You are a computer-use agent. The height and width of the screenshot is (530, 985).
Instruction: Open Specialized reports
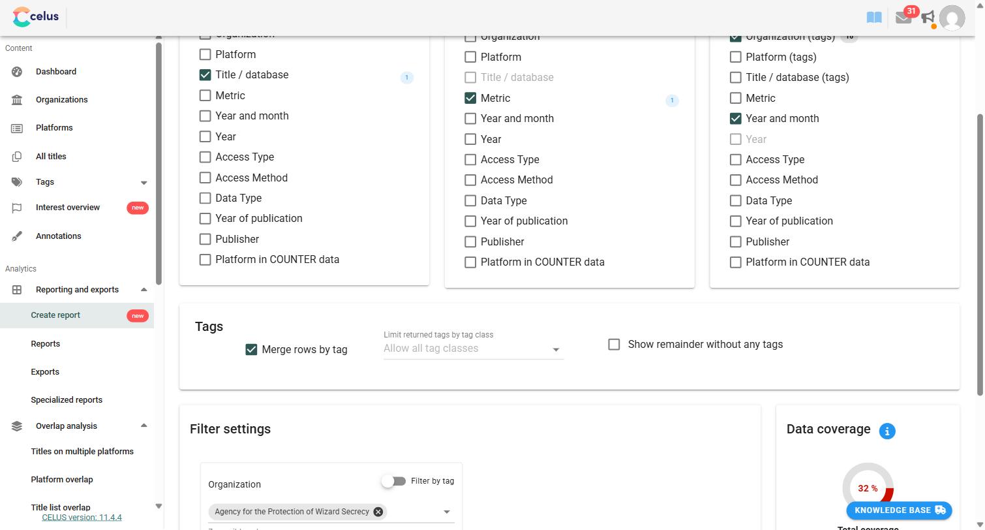point(67,400)
